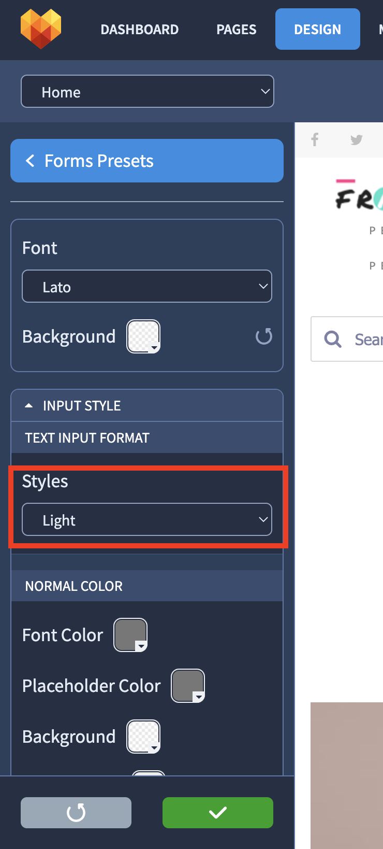Open Normal Color Background swatch

tap(143, 737)
